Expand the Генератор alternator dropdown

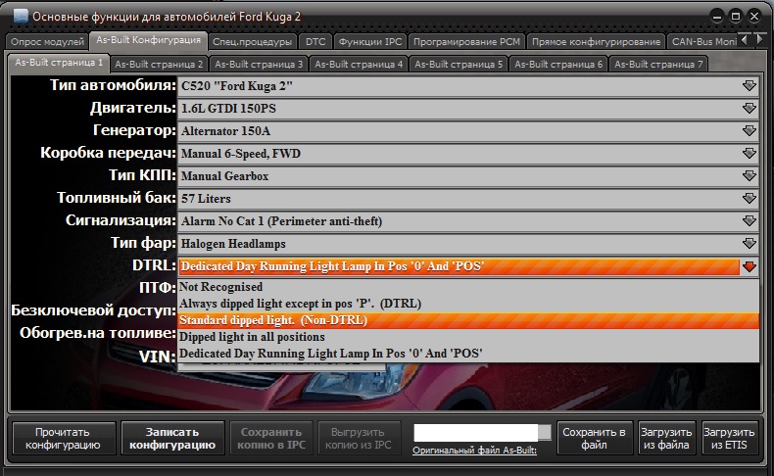[x=750, y=130]
